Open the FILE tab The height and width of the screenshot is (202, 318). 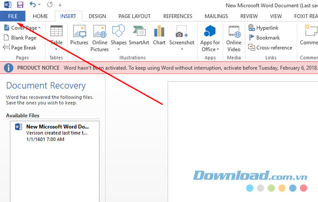tap(13, 16)
